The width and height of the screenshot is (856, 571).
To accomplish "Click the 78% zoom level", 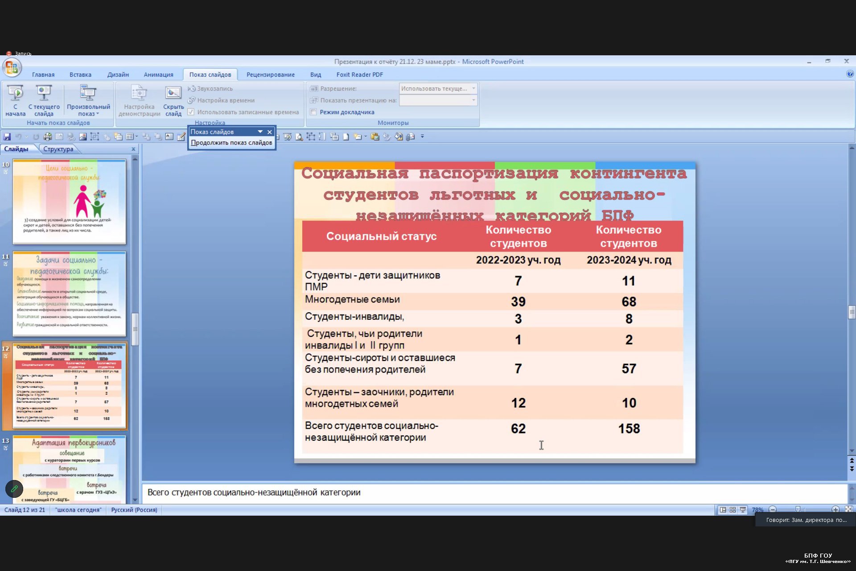I will (x=757, y=510).
